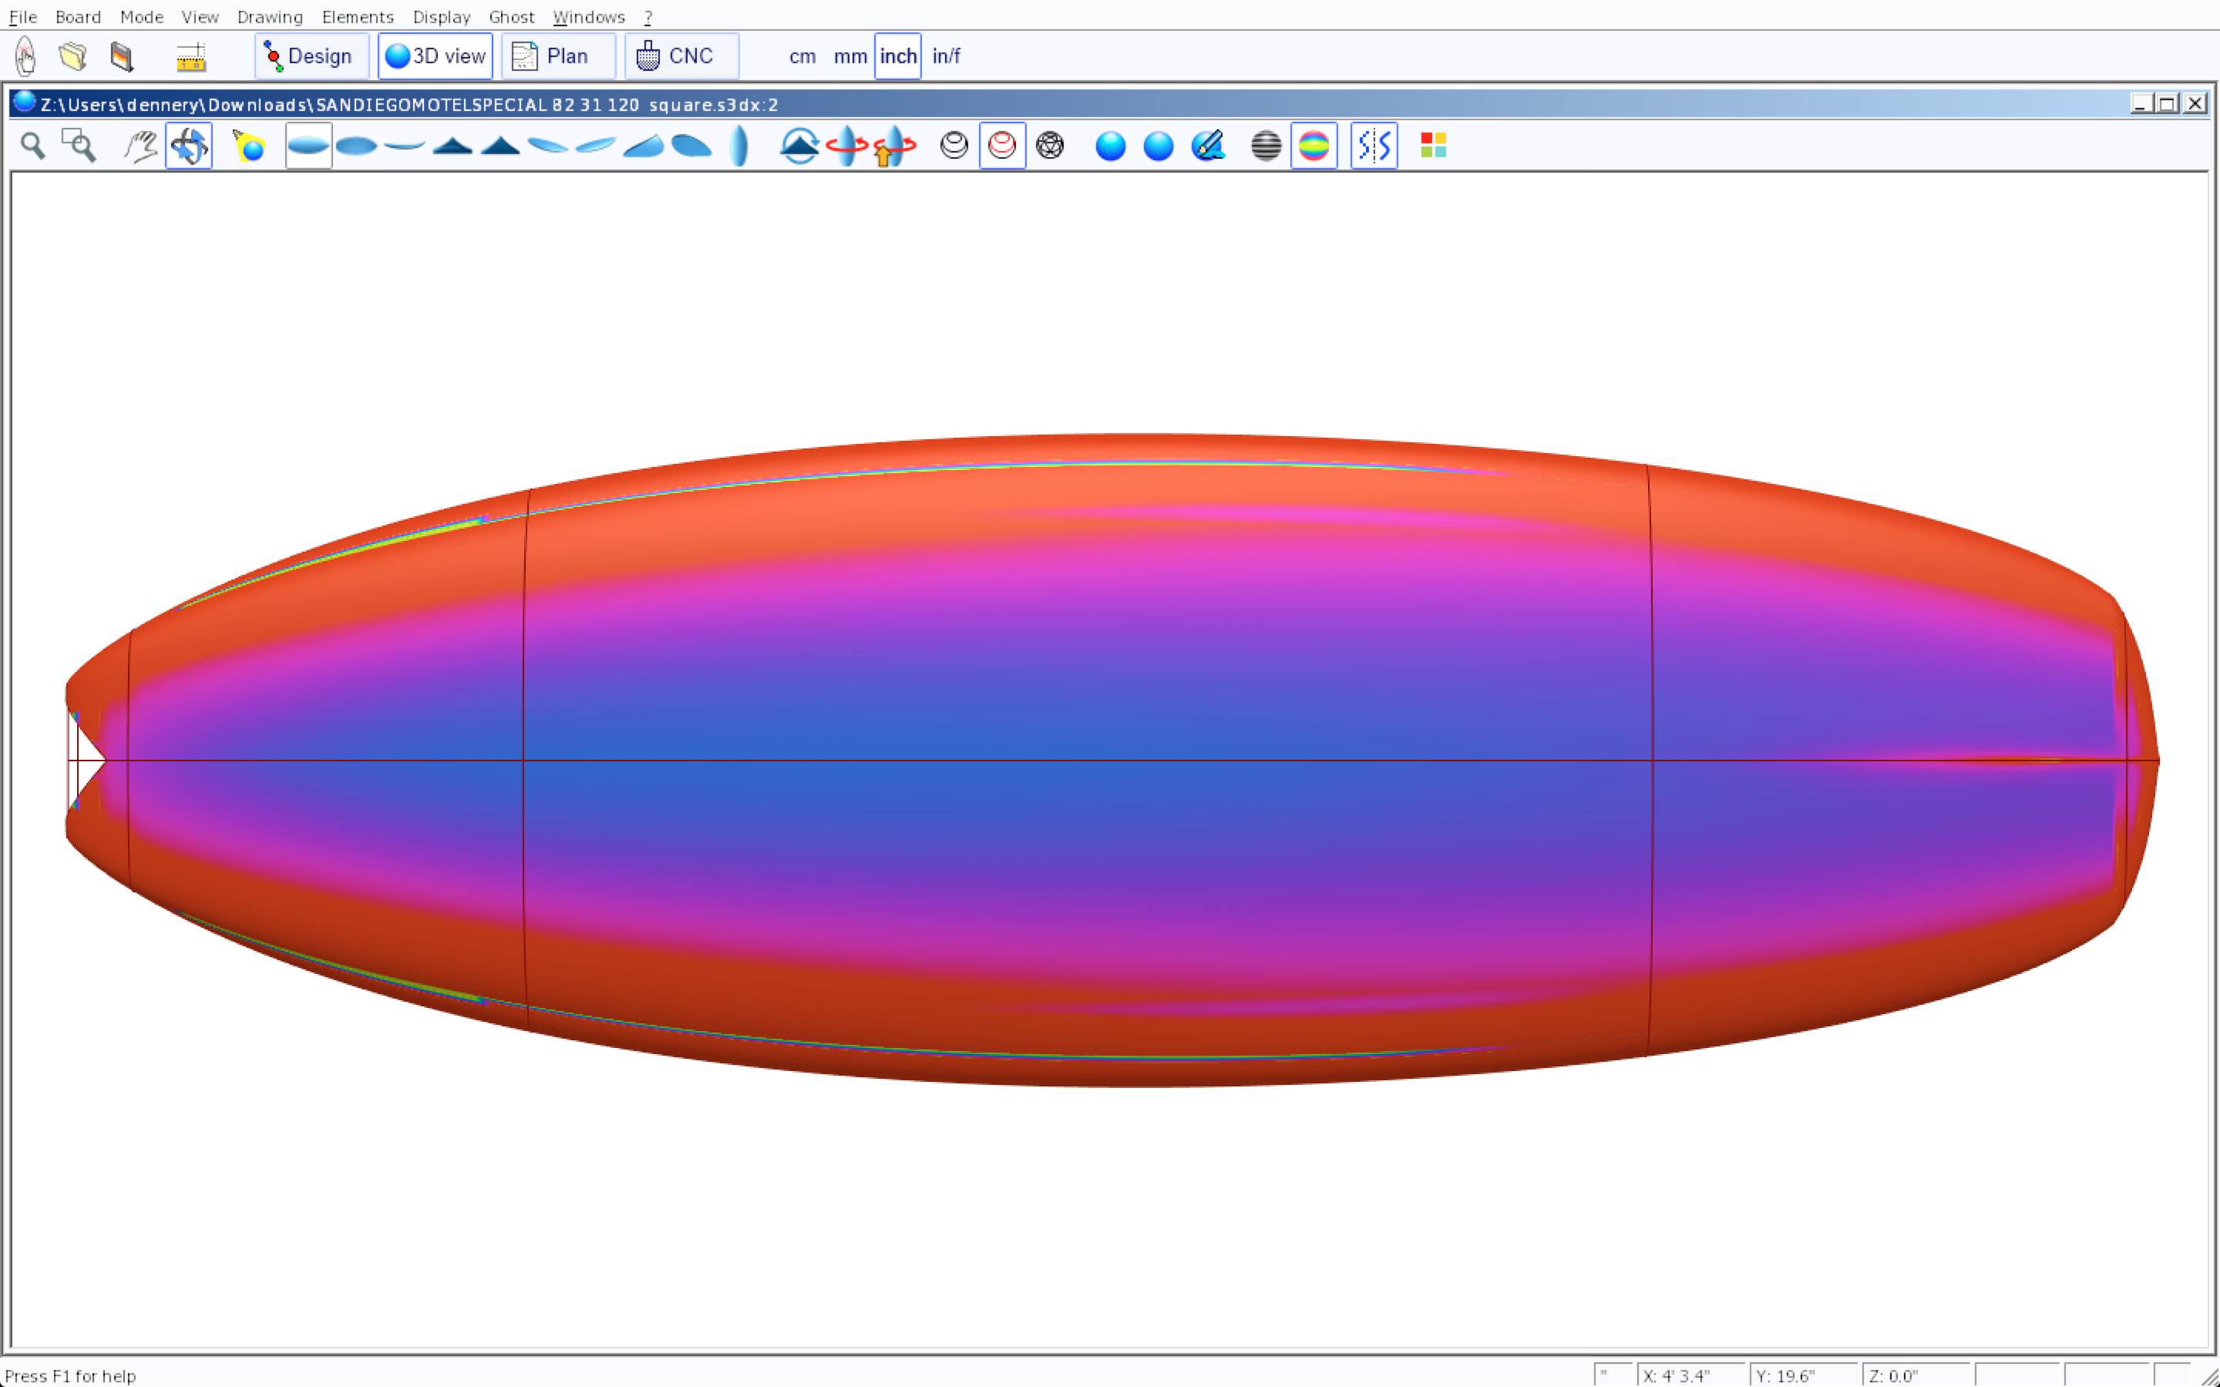Click the four colored squares icon

pyautogui.click(x=1433, y=146)
